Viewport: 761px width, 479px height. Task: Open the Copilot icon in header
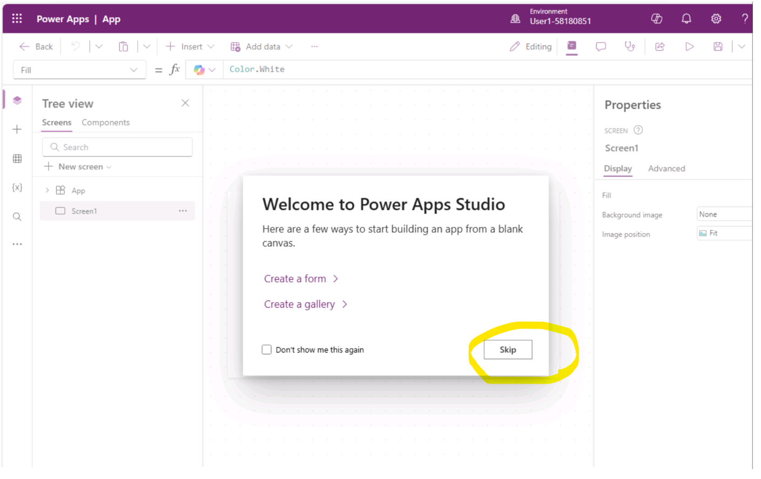[656, 19]
